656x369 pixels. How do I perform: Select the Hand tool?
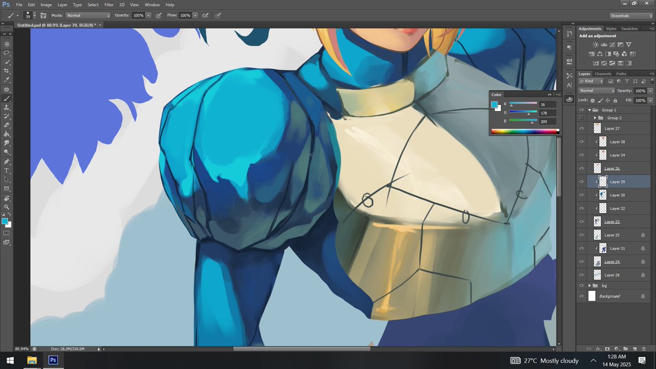(7, 198)
